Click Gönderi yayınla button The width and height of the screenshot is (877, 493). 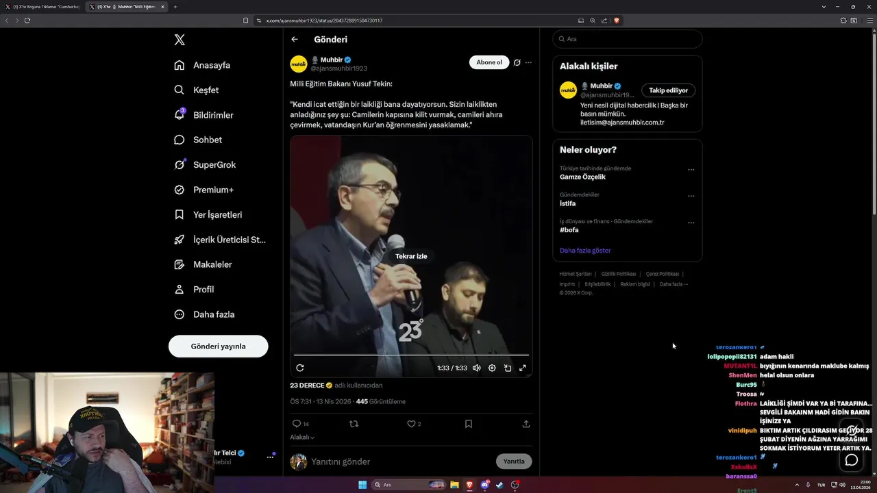click(218, 346)
